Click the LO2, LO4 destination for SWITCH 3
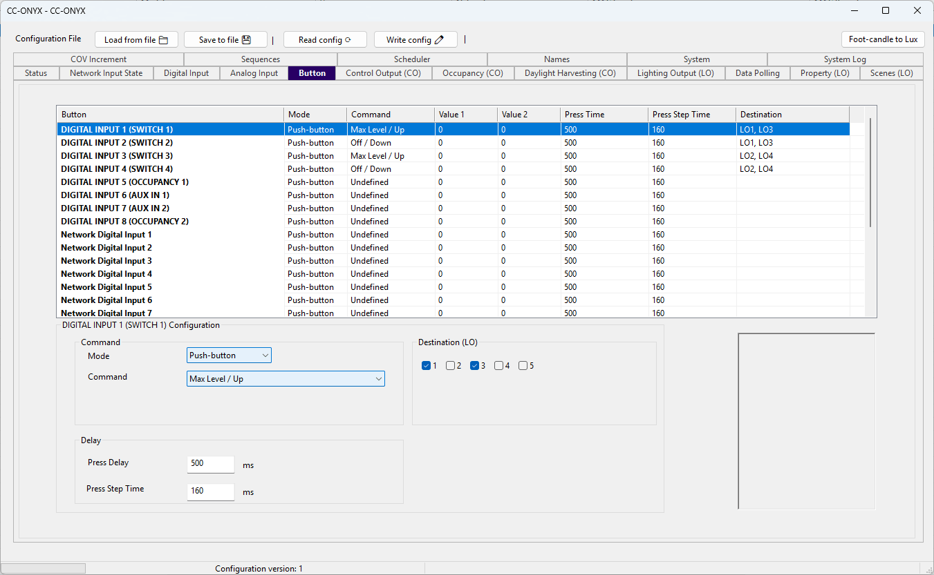Screen dimensions: 934x575 (756, 156)
